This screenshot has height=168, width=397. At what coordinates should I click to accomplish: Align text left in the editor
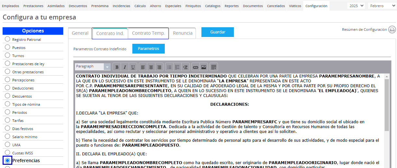(143, 67)
